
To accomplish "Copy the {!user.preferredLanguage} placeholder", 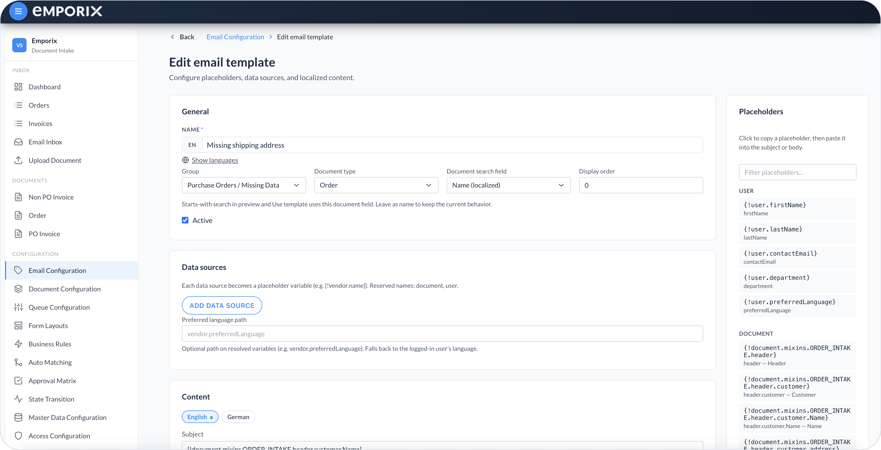I will click(x=797, y=306).
